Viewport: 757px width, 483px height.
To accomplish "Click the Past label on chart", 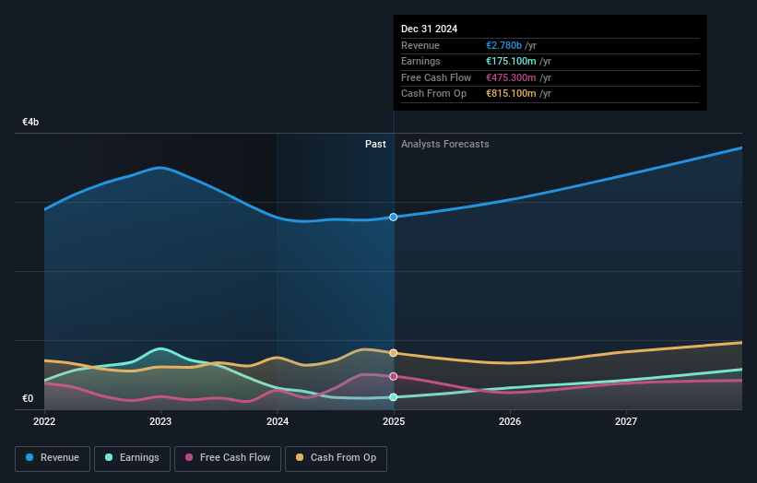I will pos(375,145).
